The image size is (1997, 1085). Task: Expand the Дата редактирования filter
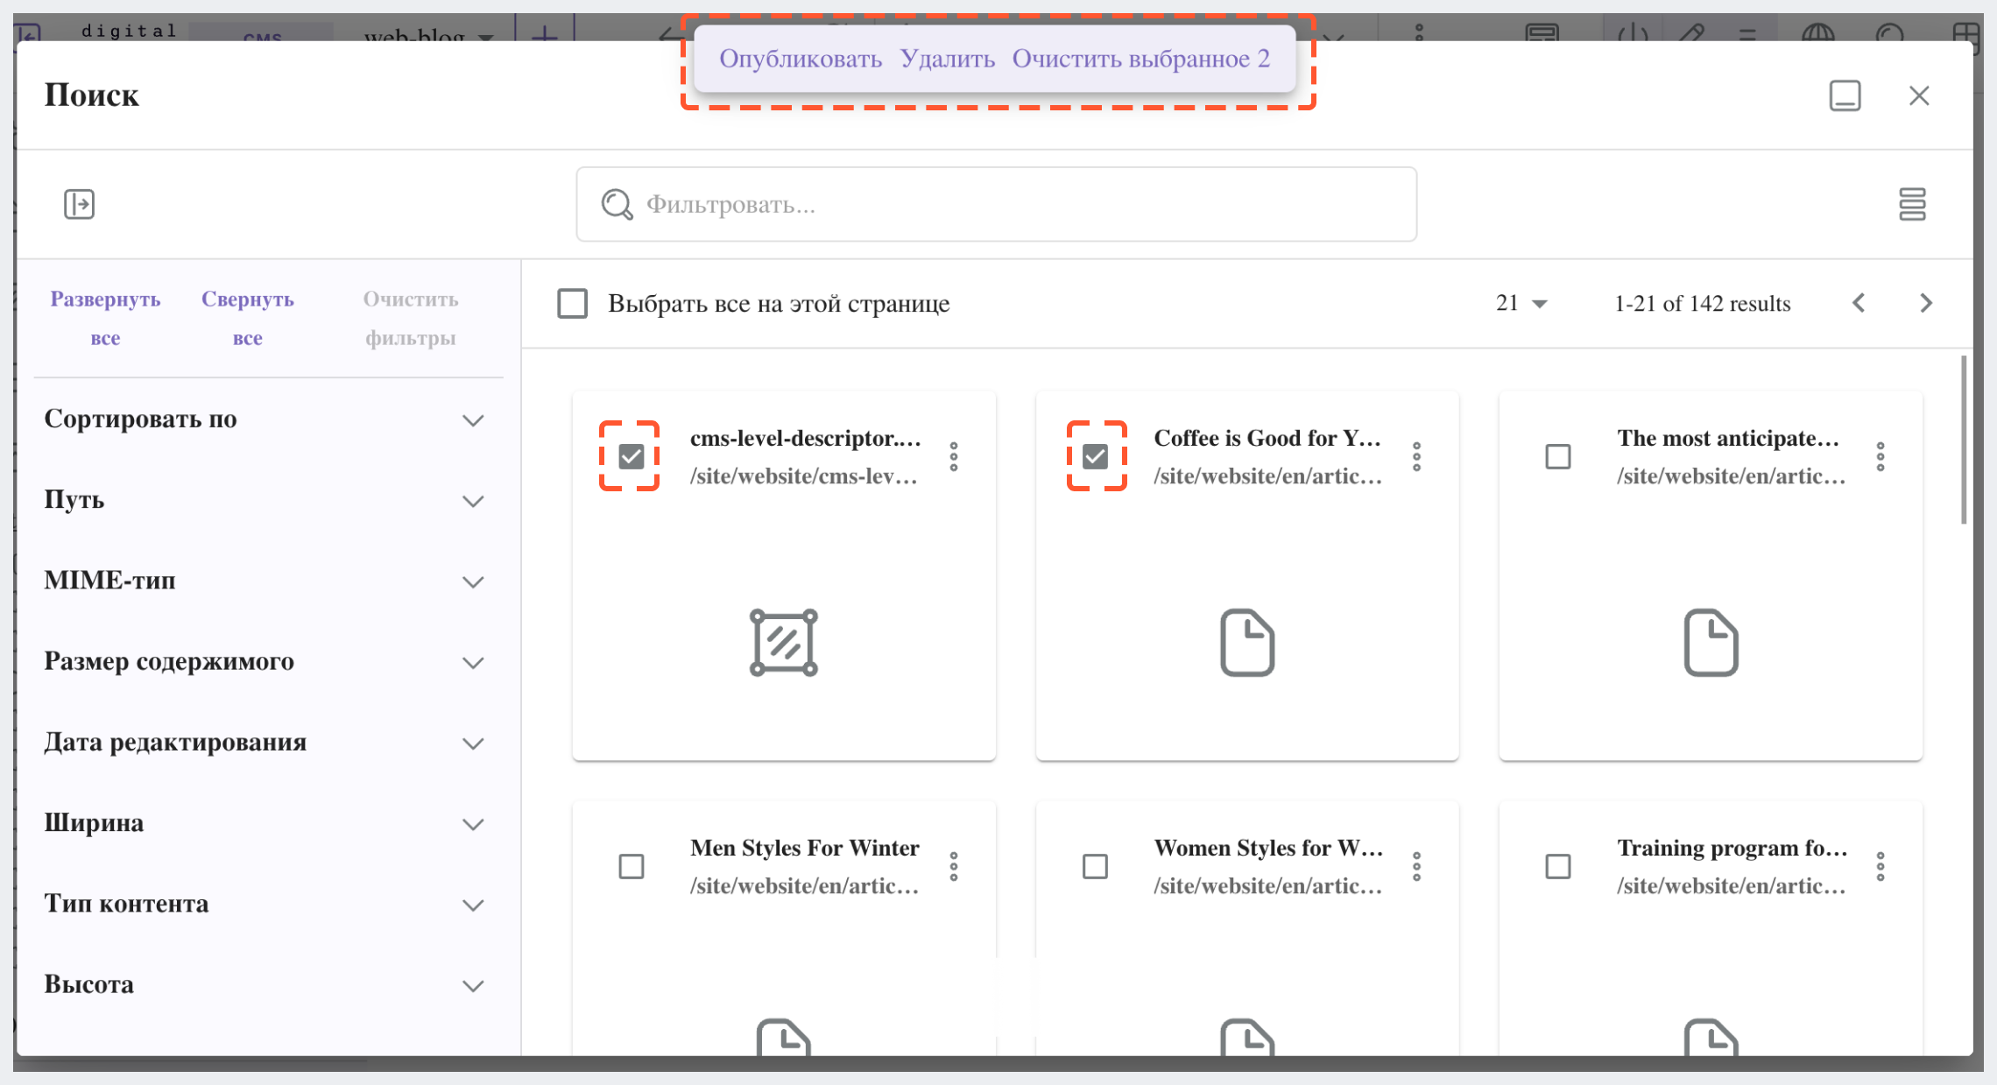pos(264,742)
